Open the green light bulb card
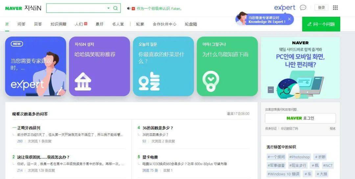Viewport: 355px width, 179px height. [227, 66]
